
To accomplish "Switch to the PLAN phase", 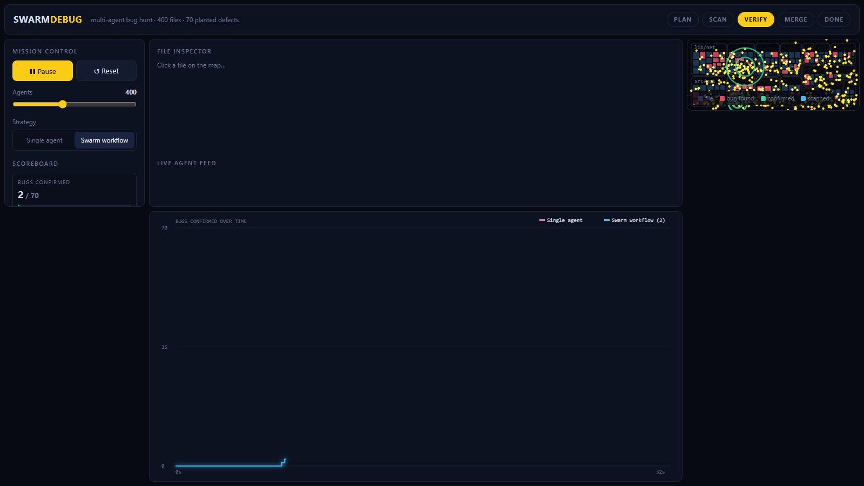I will click(x=683, y=19).
